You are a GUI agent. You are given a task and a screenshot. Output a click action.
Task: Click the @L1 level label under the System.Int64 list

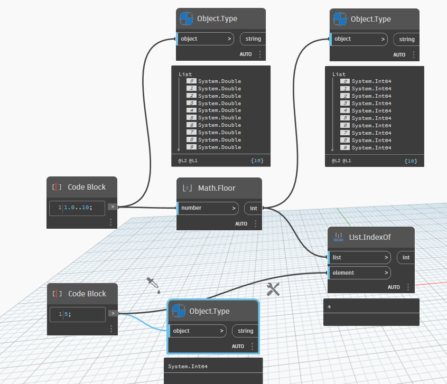347,161
